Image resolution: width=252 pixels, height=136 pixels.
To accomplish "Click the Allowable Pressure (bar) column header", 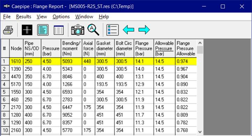I will pyautogui.click(x=164, y=48).
